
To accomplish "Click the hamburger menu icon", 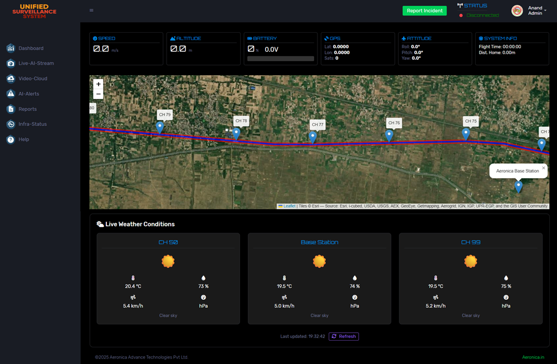I will (91, 11).
